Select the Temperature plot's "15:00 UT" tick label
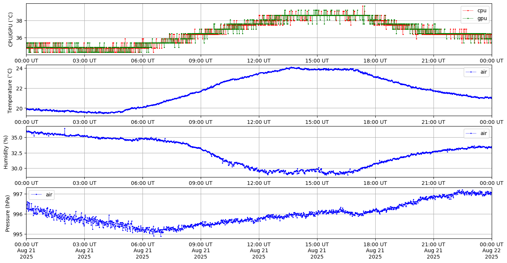Screen dimensions: 507x263 pyautogui.click(x=317, y=122)
